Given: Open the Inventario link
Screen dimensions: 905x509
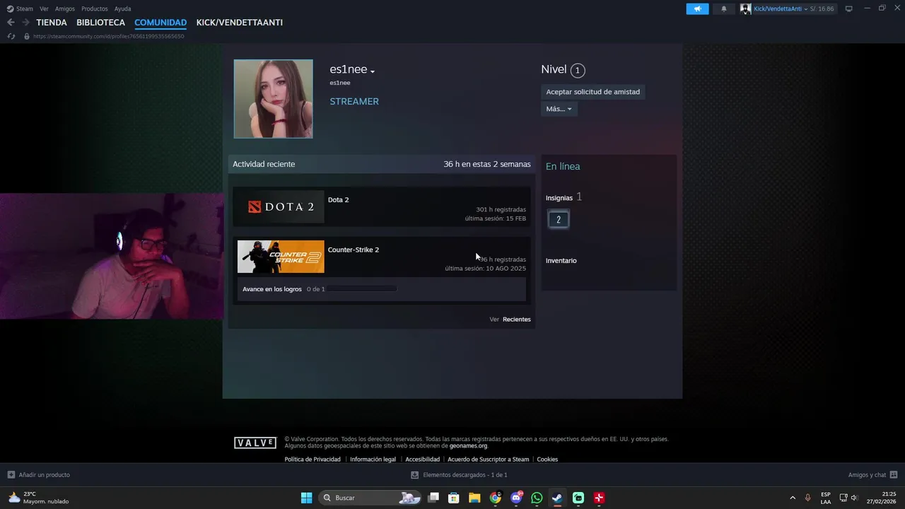Looking at the screenshot, I should point(561,261).
